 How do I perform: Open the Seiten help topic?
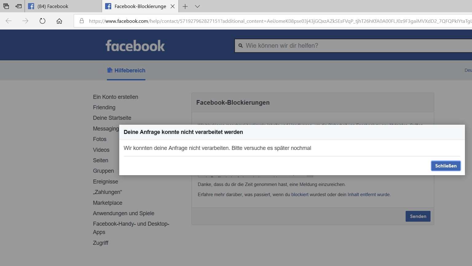point(100,160)
